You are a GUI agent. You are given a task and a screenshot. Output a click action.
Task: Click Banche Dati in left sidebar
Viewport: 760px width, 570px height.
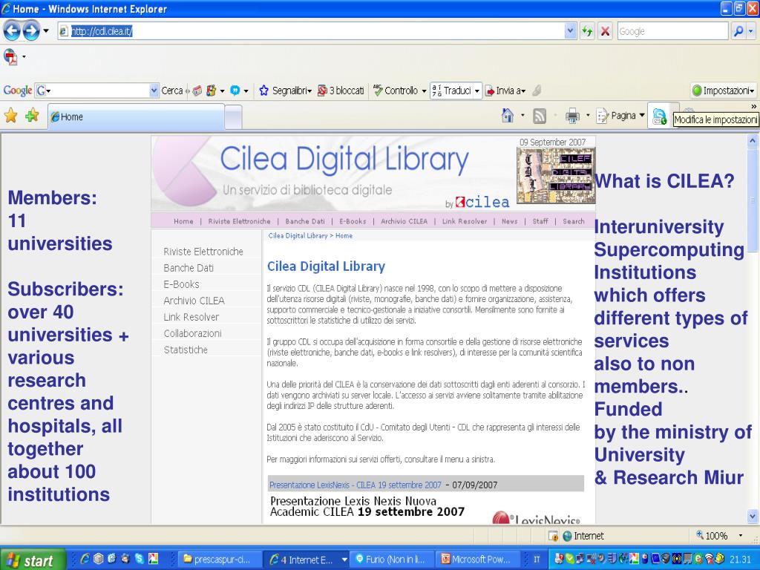tap(189, 268)
